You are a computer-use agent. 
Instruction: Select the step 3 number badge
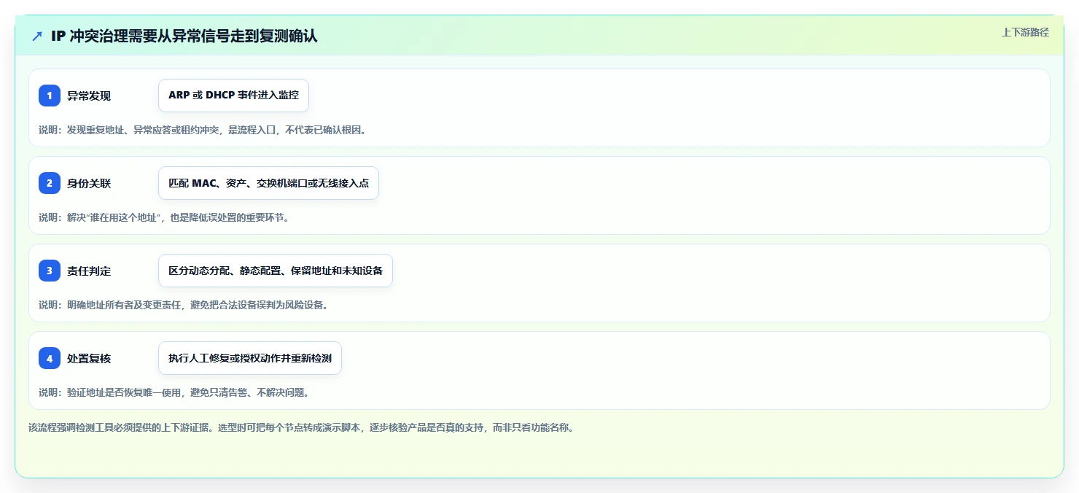click(x=50, y=271)
